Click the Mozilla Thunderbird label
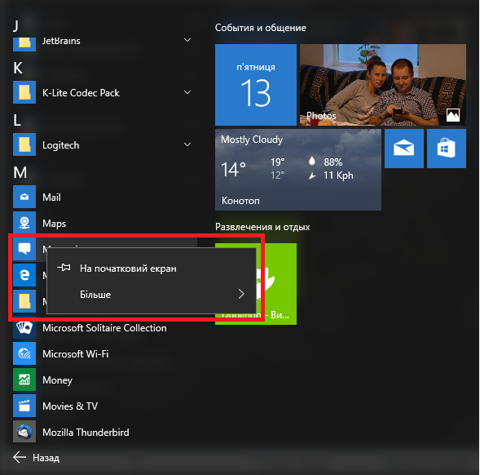Image resolution: width=480 pixels, height=475 pixels. (86, 433)
